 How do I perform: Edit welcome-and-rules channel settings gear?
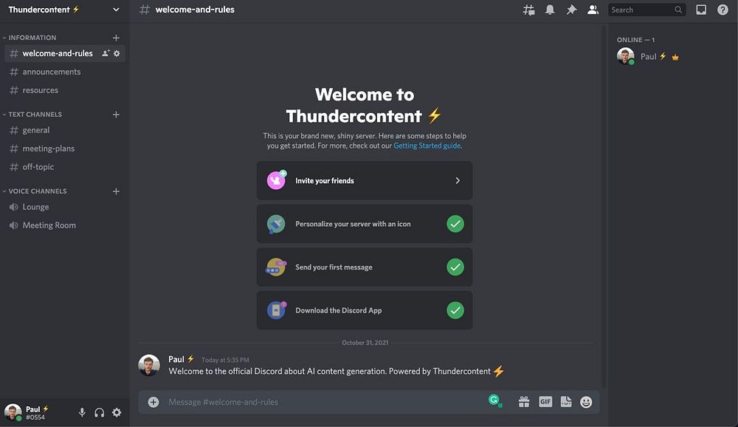tap(117, 53)
